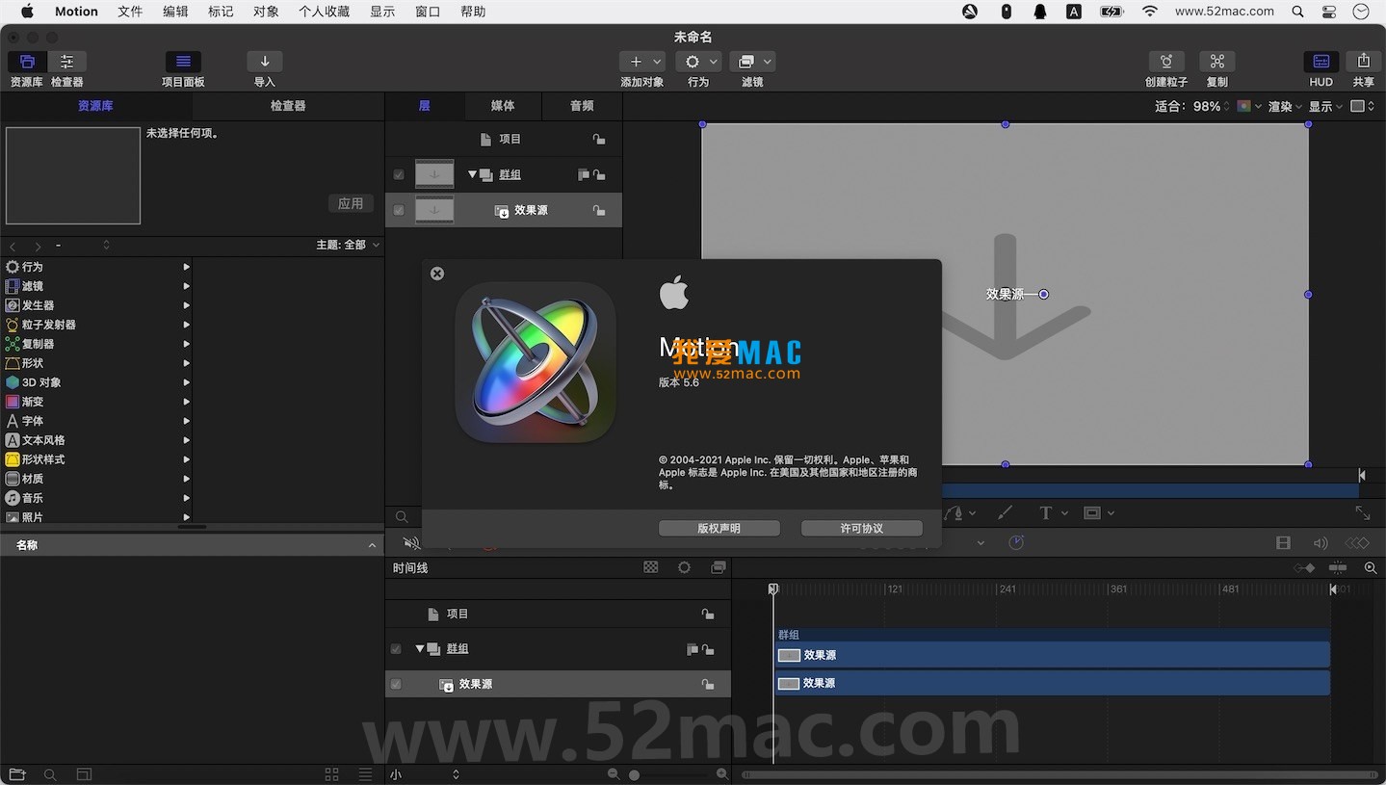Click the 复制 replicator toolbar icon
Viewport: 1386px width, 785px height.
click(x=1217, y=62)
